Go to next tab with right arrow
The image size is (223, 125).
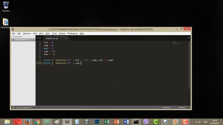pos(40,38)
